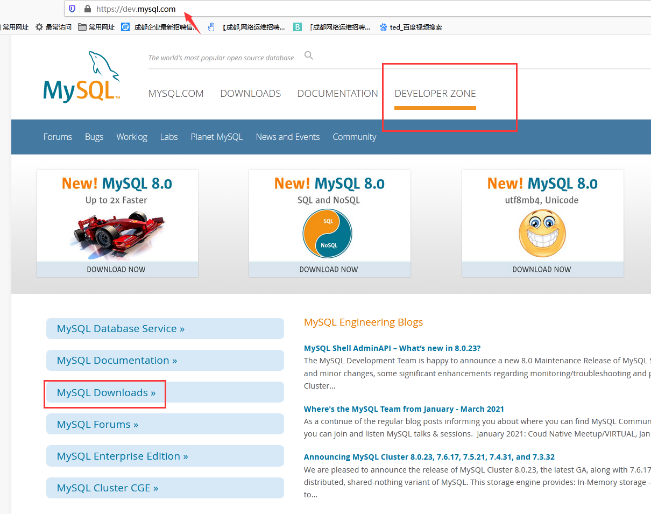Image resolution: width=651 pixels, height=514 pixels.
Task: Click DOWNLOAD NOW under the race car banner
Action: tap(116, 269)
